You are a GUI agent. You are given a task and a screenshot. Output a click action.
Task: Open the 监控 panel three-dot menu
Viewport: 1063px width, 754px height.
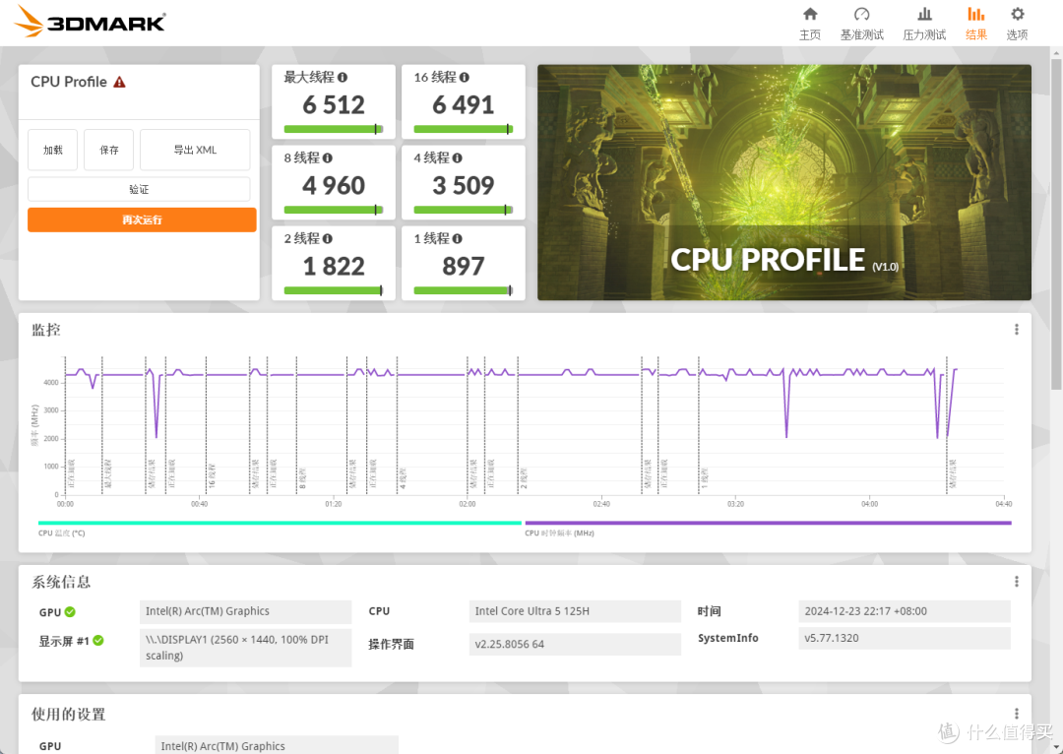point(1016,330)
